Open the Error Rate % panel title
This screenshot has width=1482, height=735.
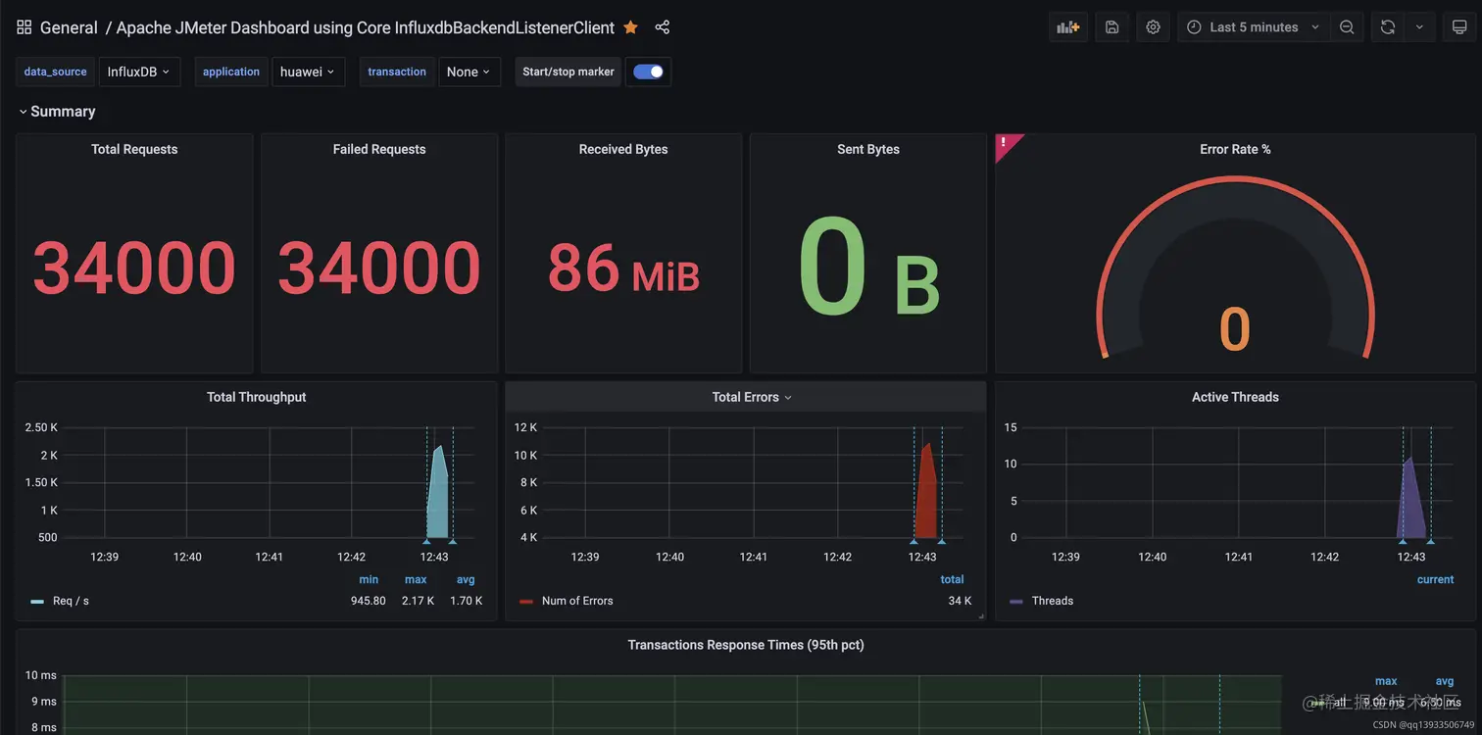[1235, 149]
